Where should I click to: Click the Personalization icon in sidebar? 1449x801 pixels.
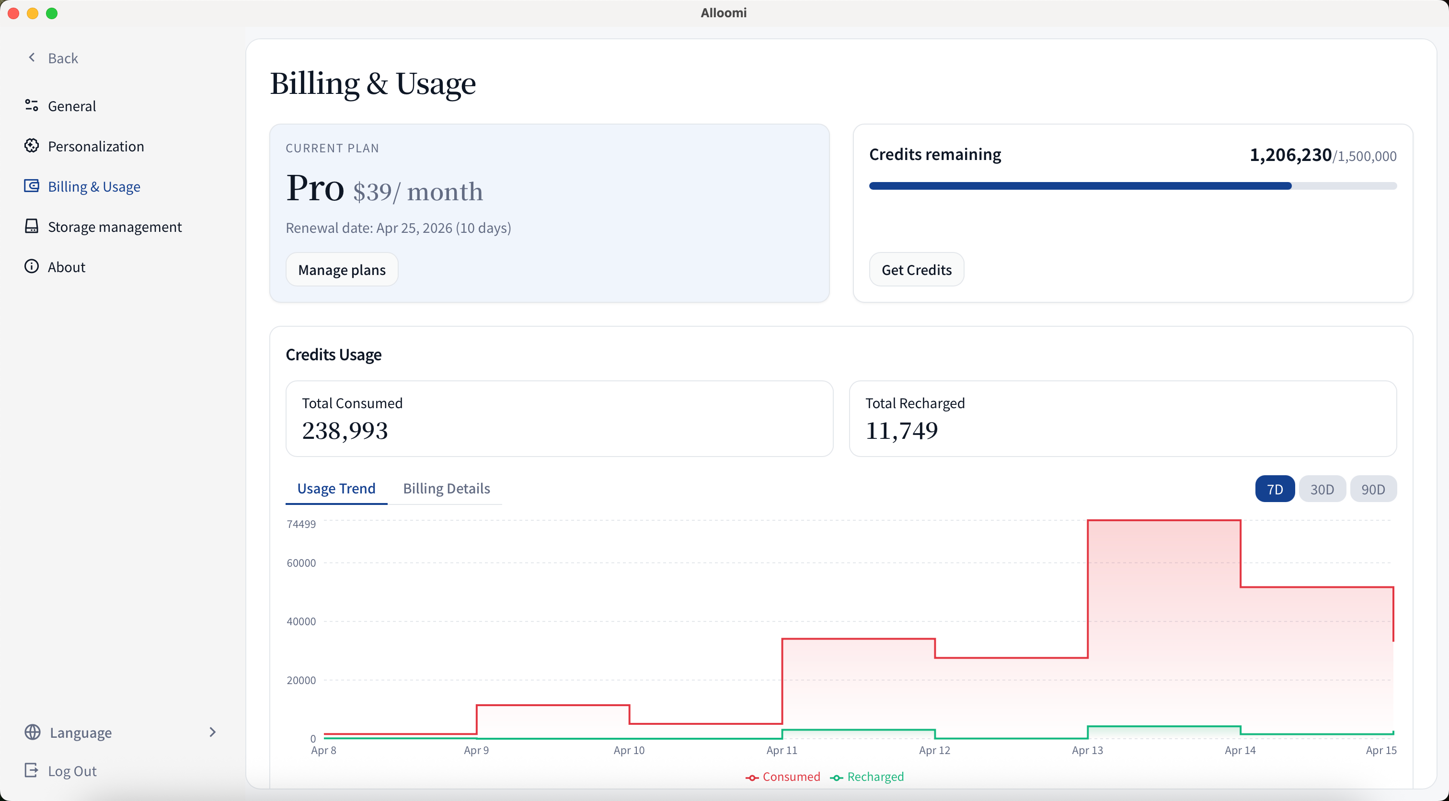[32, 146]
